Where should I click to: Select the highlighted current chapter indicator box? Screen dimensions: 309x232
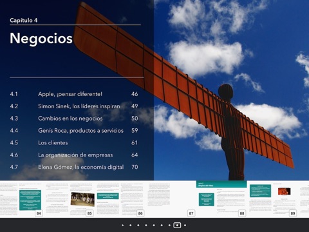tap(177, 225)
